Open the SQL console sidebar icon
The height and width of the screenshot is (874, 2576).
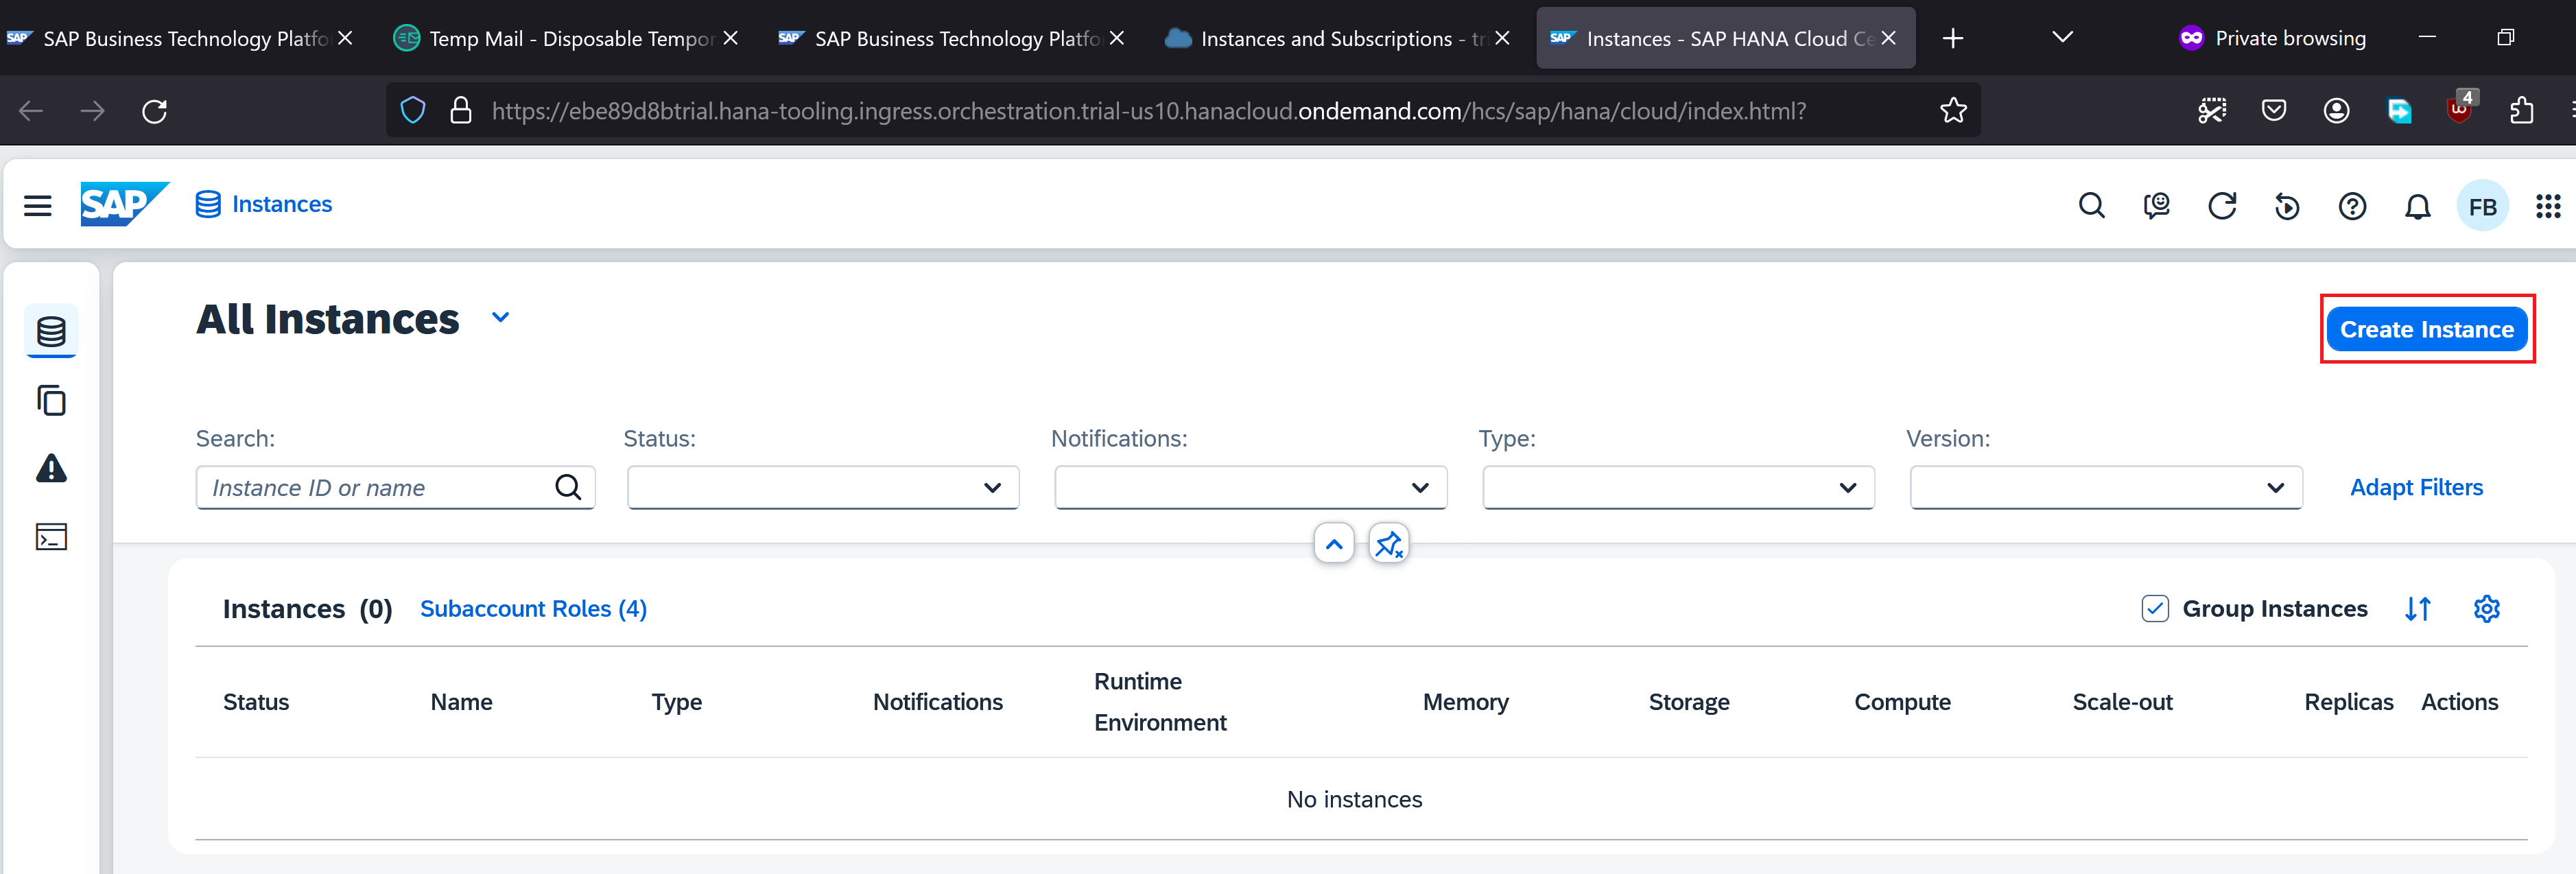click(51, 537)
